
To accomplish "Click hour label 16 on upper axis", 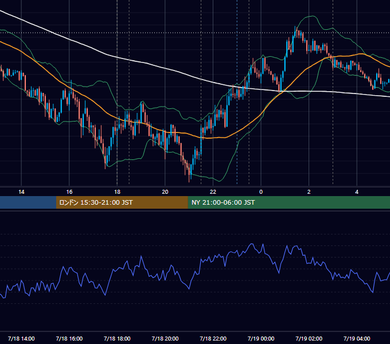I will pos(69,191).
